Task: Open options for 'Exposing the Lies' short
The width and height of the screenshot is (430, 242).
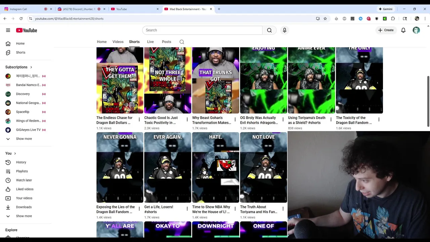Action: [x=139, y=209]
